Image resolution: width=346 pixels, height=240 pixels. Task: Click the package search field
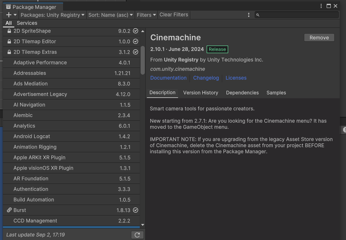[297, 15]
